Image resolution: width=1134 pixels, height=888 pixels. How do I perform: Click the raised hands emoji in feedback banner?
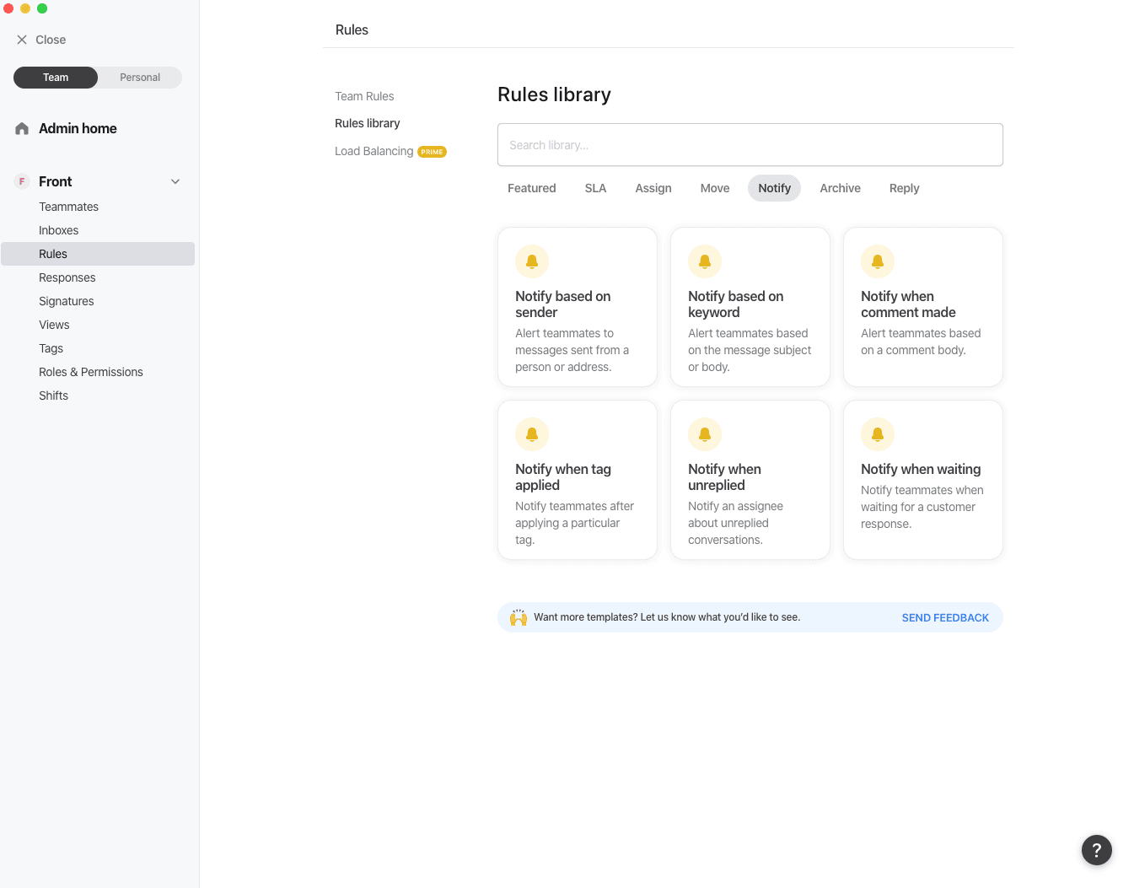[x=519, y=617]
